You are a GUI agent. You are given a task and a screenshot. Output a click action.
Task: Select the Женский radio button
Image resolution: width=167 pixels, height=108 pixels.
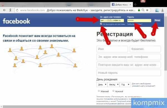point(99,91)
